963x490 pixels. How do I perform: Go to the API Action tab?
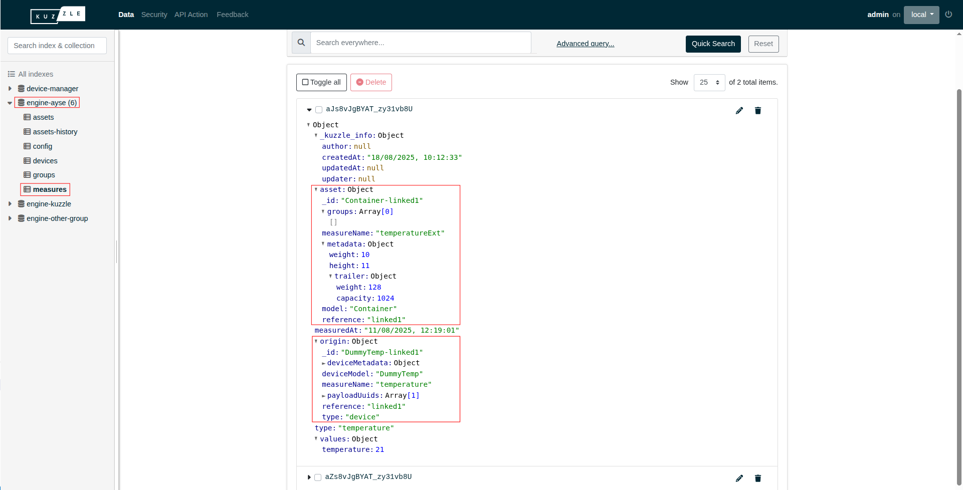[191, 15]
